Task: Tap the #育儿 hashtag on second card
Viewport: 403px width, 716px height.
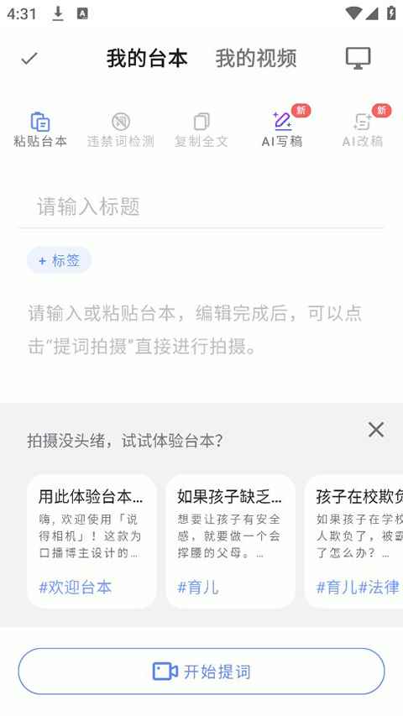Action: [x=198, y=587]
